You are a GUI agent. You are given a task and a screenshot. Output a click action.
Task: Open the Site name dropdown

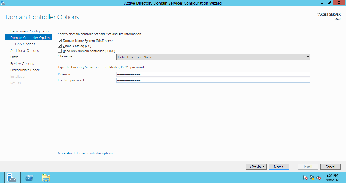click(308, 57)
